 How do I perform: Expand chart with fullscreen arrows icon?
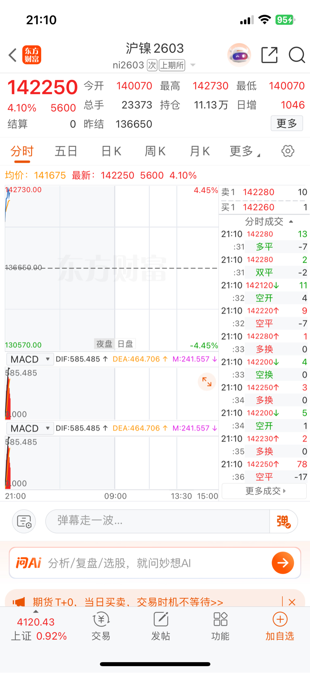tap(207, 382)
